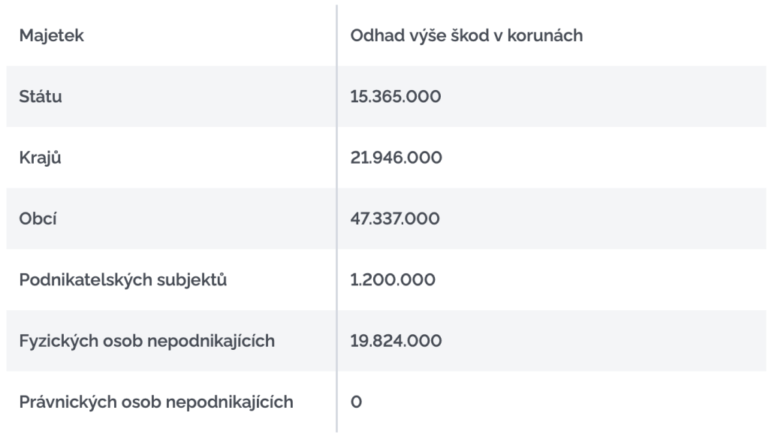Viewport: 769px width, 434px height.
Task: Click the Odhad výše škod v korunách header
Action: (x=466, y=35)
